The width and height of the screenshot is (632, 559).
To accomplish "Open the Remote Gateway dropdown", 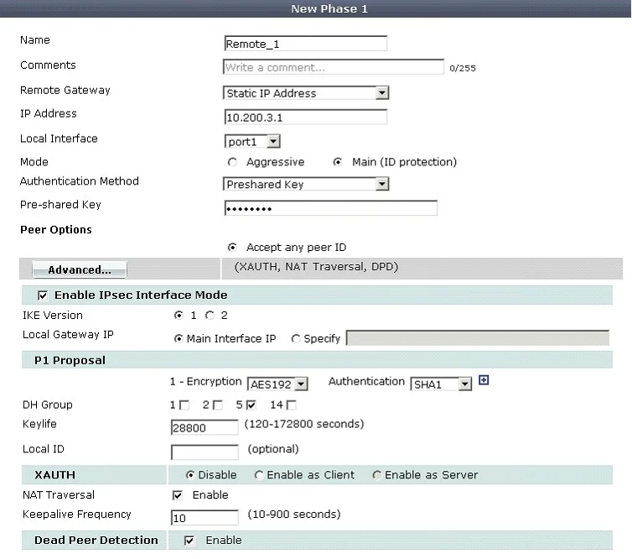I will click(306, 93).
